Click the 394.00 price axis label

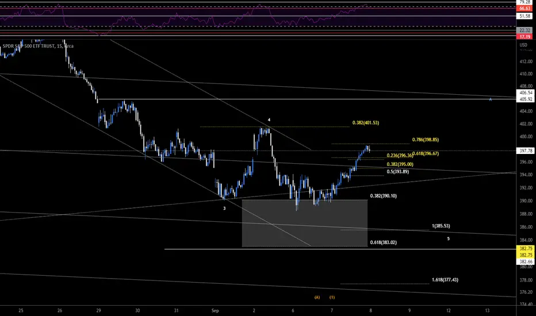[526, 175]
